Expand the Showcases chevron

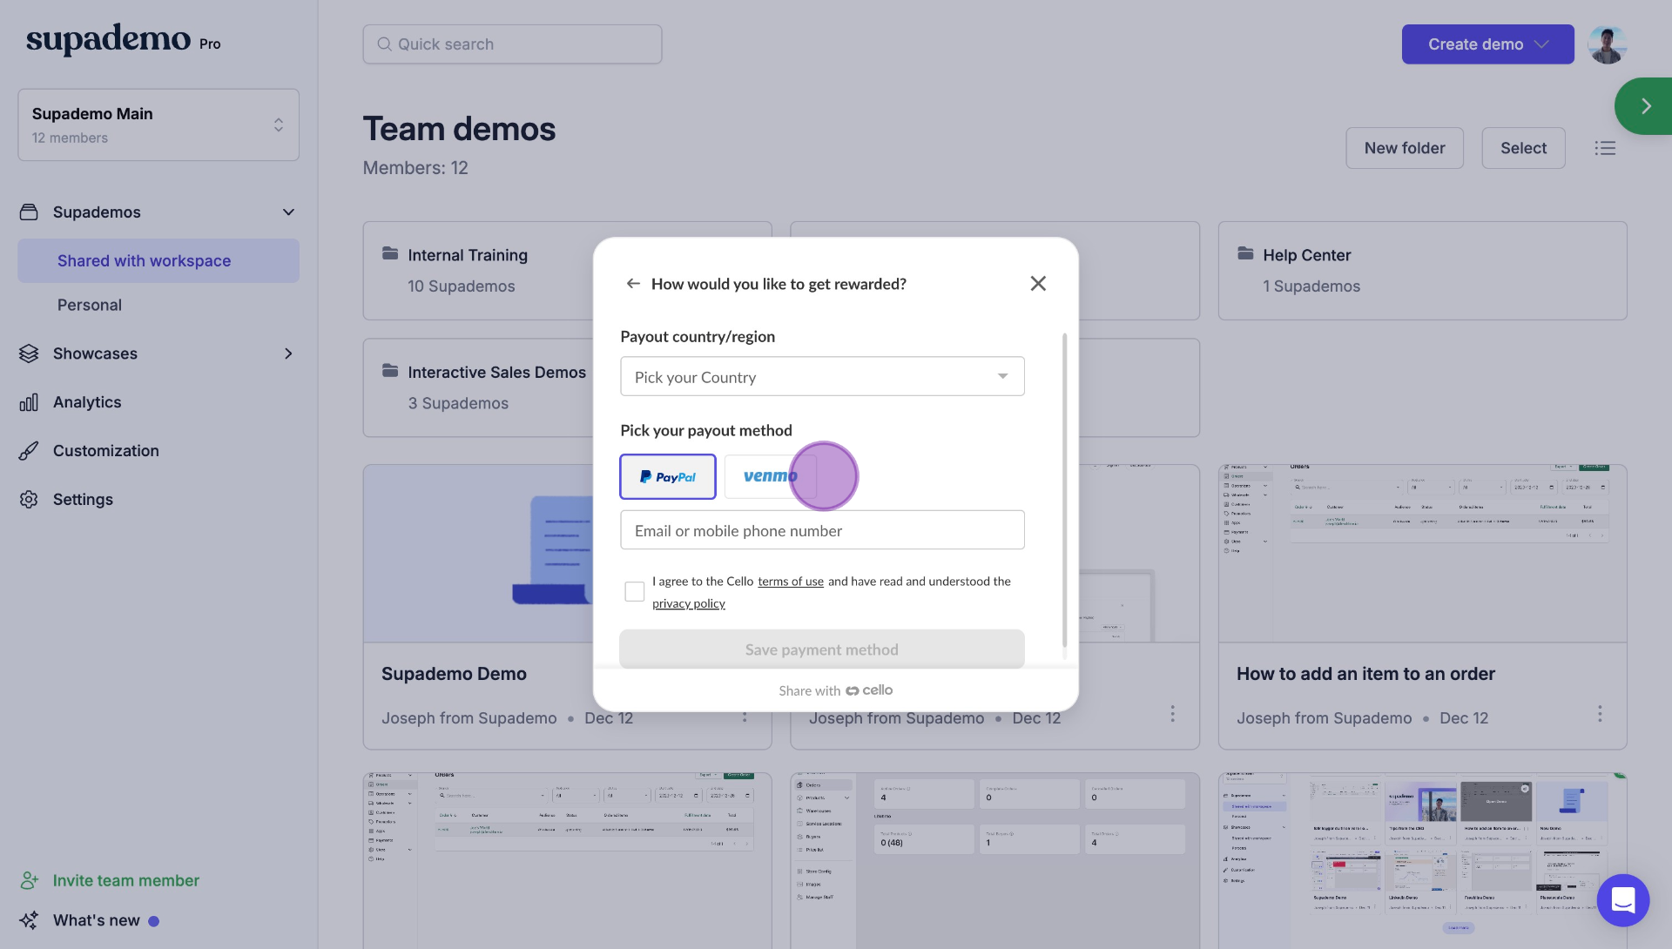tap(288, 353)
